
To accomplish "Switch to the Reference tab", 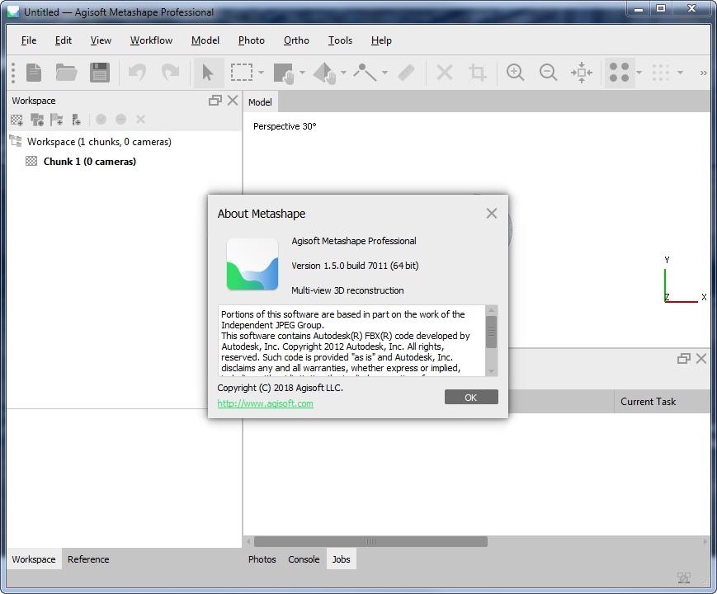I will tap(88, 559).
